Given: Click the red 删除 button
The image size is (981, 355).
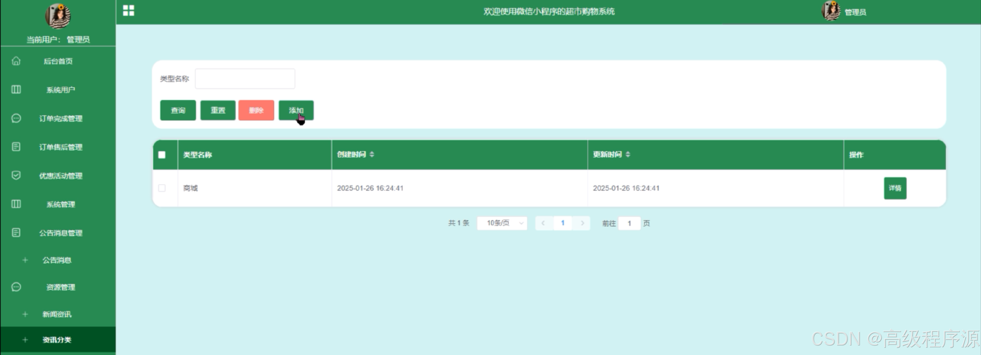Looking at the screenshot, I should pos(256,110).
